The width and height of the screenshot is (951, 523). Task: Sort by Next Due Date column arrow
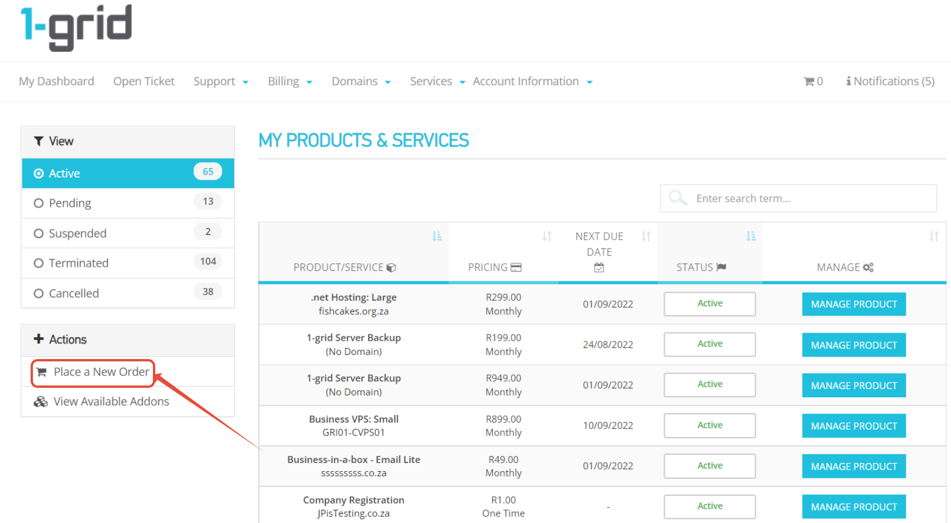(x=646, y=236)
